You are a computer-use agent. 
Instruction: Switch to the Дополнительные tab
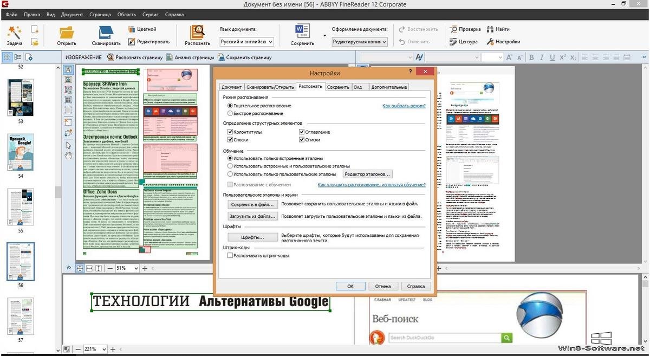(388, 87)
